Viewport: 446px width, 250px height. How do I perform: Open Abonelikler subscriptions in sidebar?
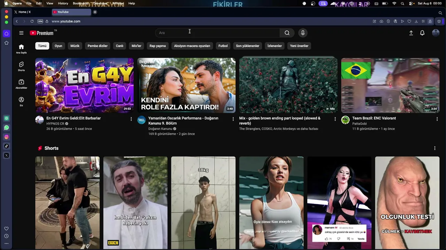click(x=21, y=84)
